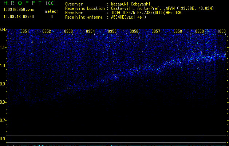The width and height of the screenshot is (229, 146).
Task: Click the 0957 time marker
Action: coord(156,31)
